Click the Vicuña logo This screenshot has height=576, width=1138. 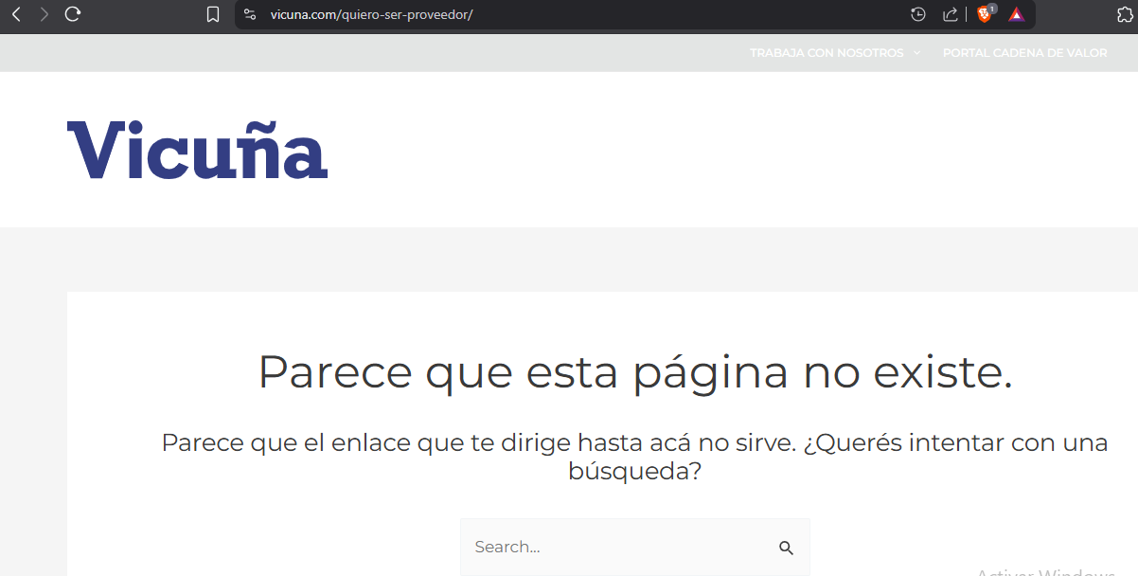(197, 149)
